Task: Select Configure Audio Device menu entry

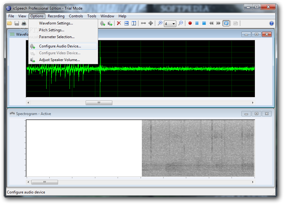Action: [63, 46]
